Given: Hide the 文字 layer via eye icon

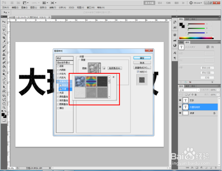Looking at the screenshot, I should (180, 100).
